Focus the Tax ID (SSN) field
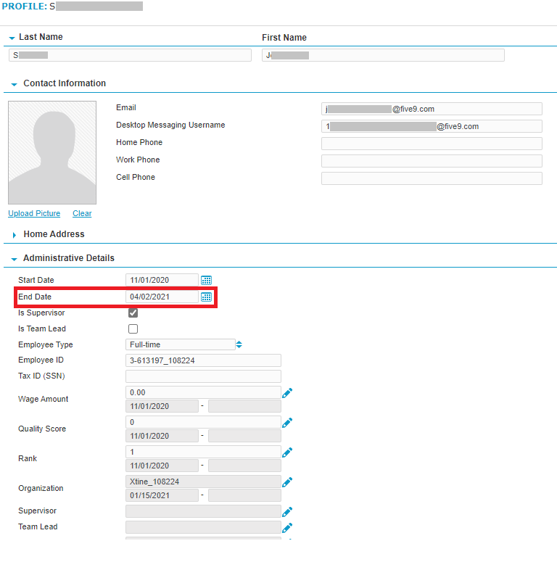Viewport: 557px width, 562px height. coord(203,376)
